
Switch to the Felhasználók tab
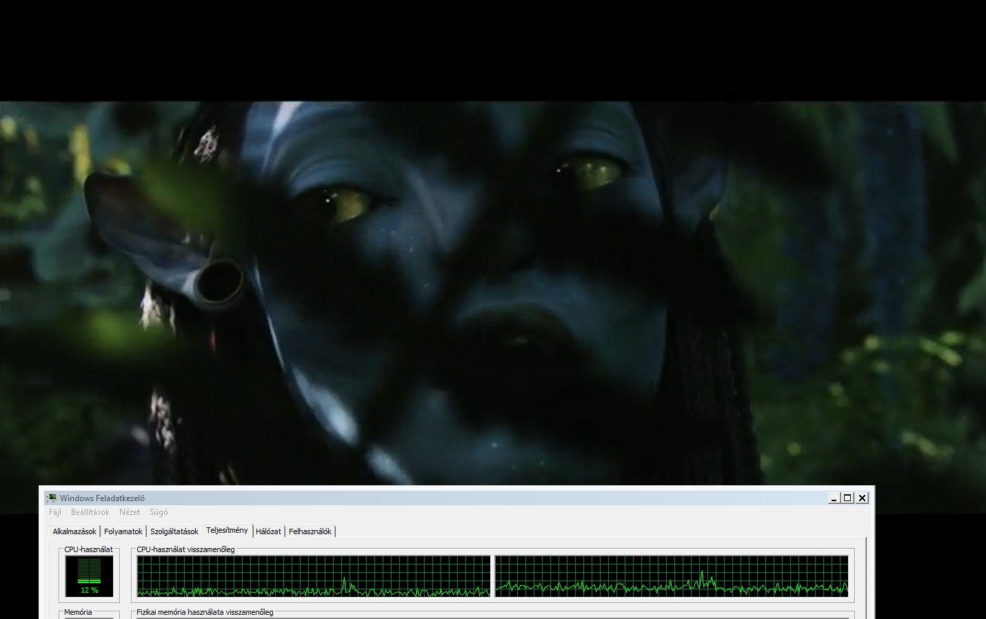pyautogui.click(x=310, y=531)
